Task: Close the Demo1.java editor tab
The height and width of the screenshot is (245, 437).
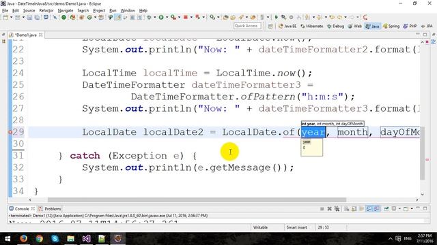Action: [41, 35]
